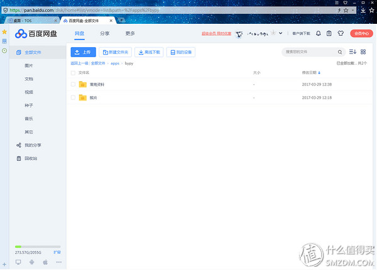Tick the checkbox for 照片 folder
Viewport: 377px width, 270px height.
[x=73, y=97]
